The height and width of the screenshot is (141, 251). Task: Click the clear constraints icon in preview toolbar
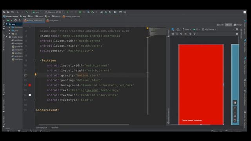(x=181, y=34)
